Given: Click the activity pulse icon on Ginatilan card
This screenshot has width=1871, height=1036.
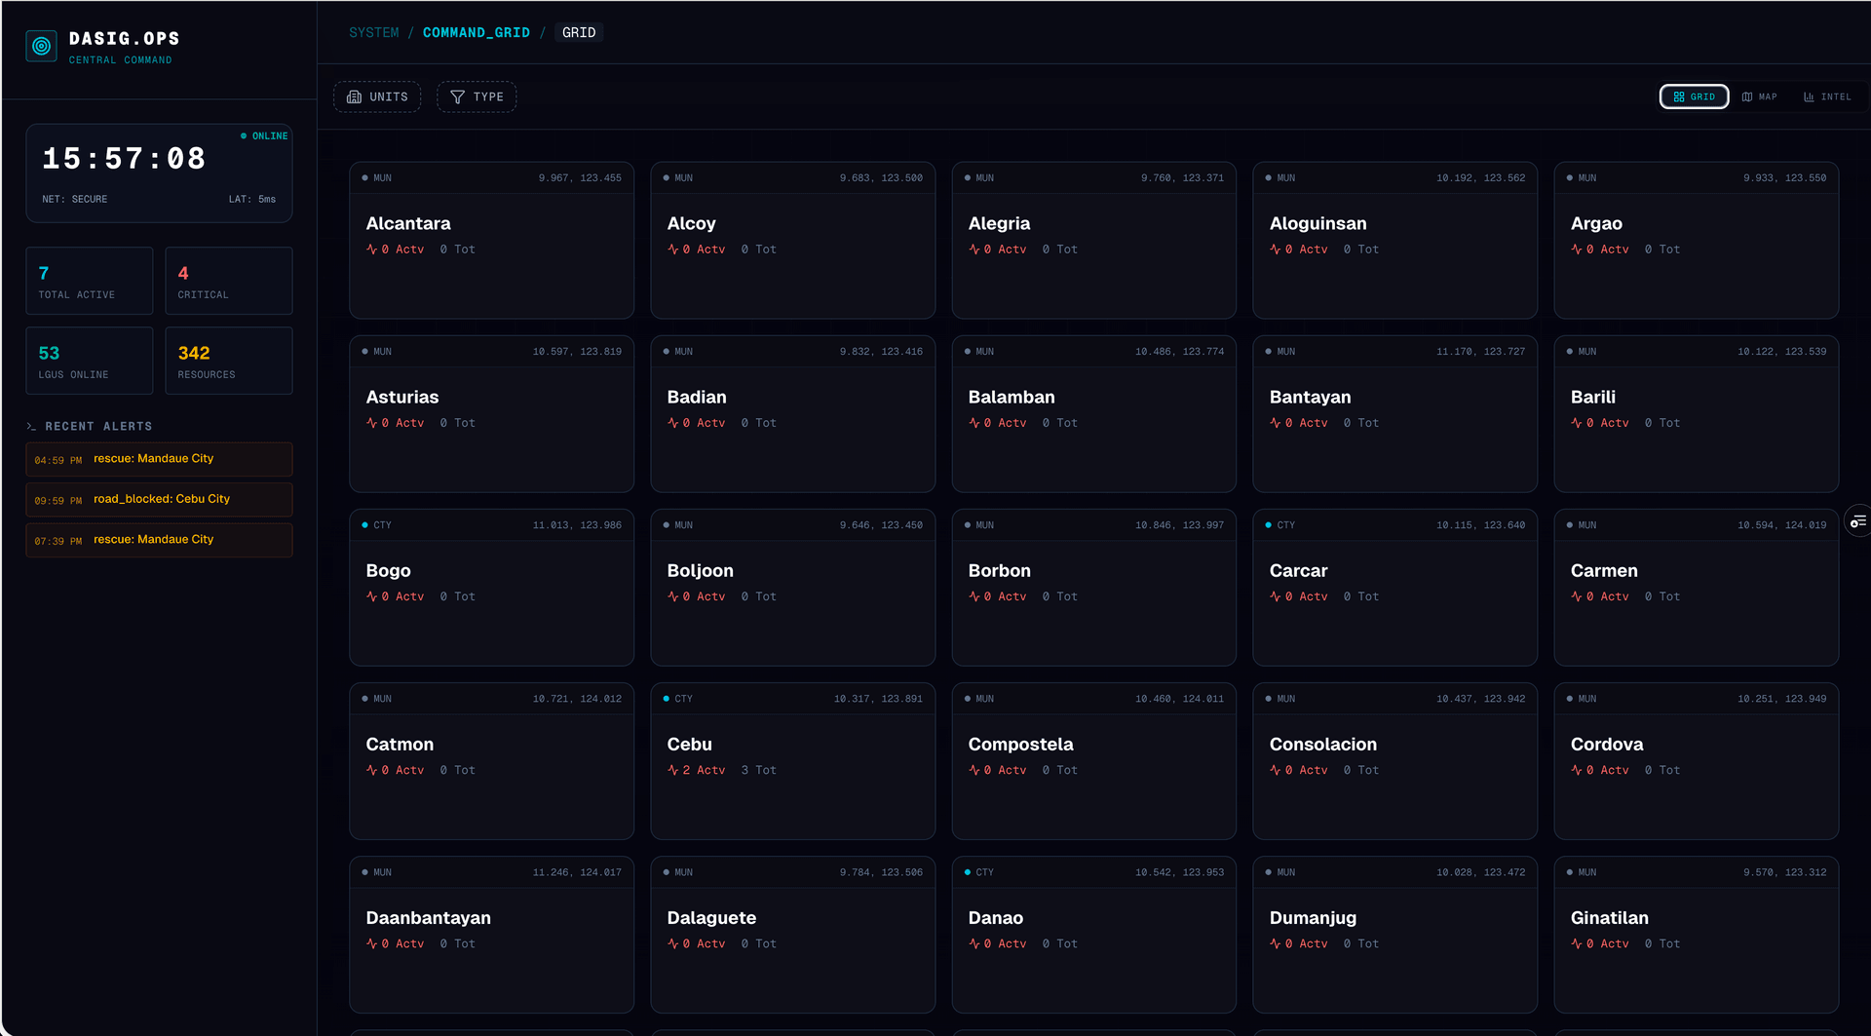Looking at the screenshot, I should pyautogui.click(x=1576, y=943).
